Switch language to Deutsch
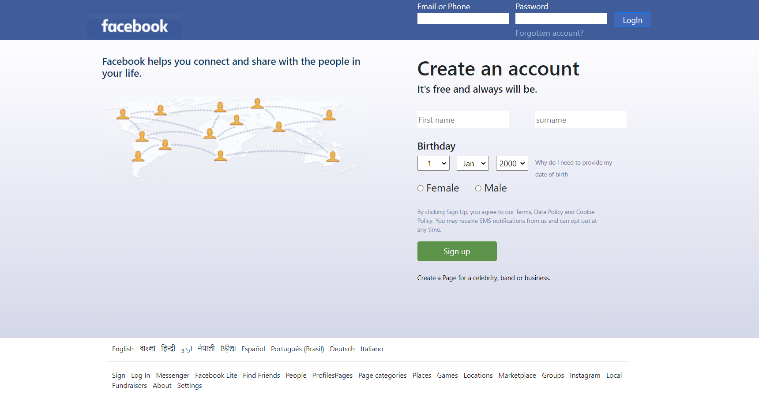 pyautogui.click(x=342, y=349)
